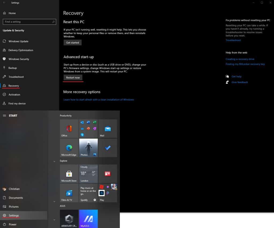Image resolution: width=274 pixels, height=228 pixels.
Task: Open Settings from Start menu
Action: [x=24, y=215]
